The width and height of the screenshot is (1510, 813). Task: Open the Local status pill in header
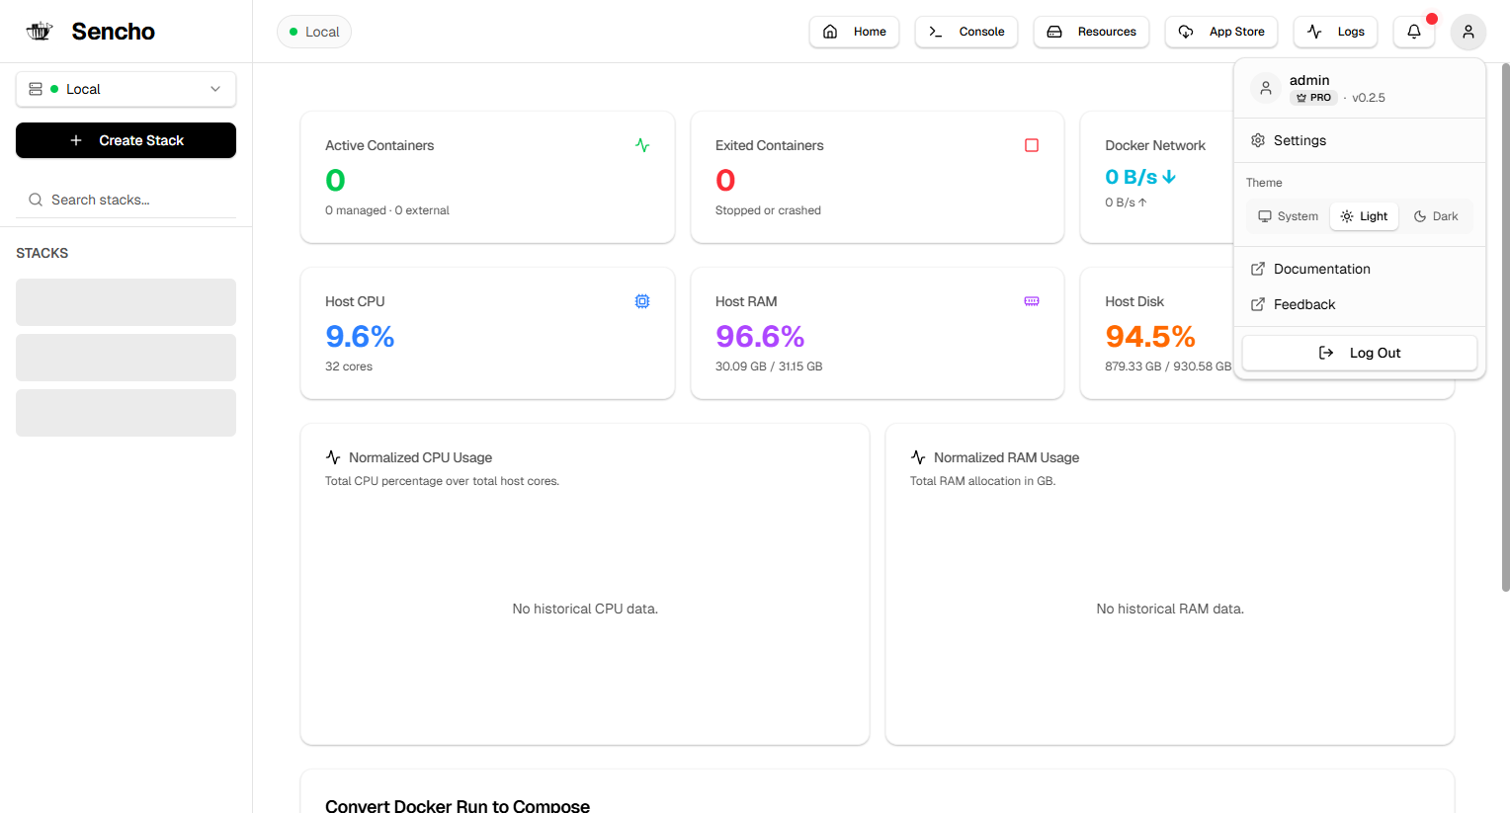[x=314, y=32]
